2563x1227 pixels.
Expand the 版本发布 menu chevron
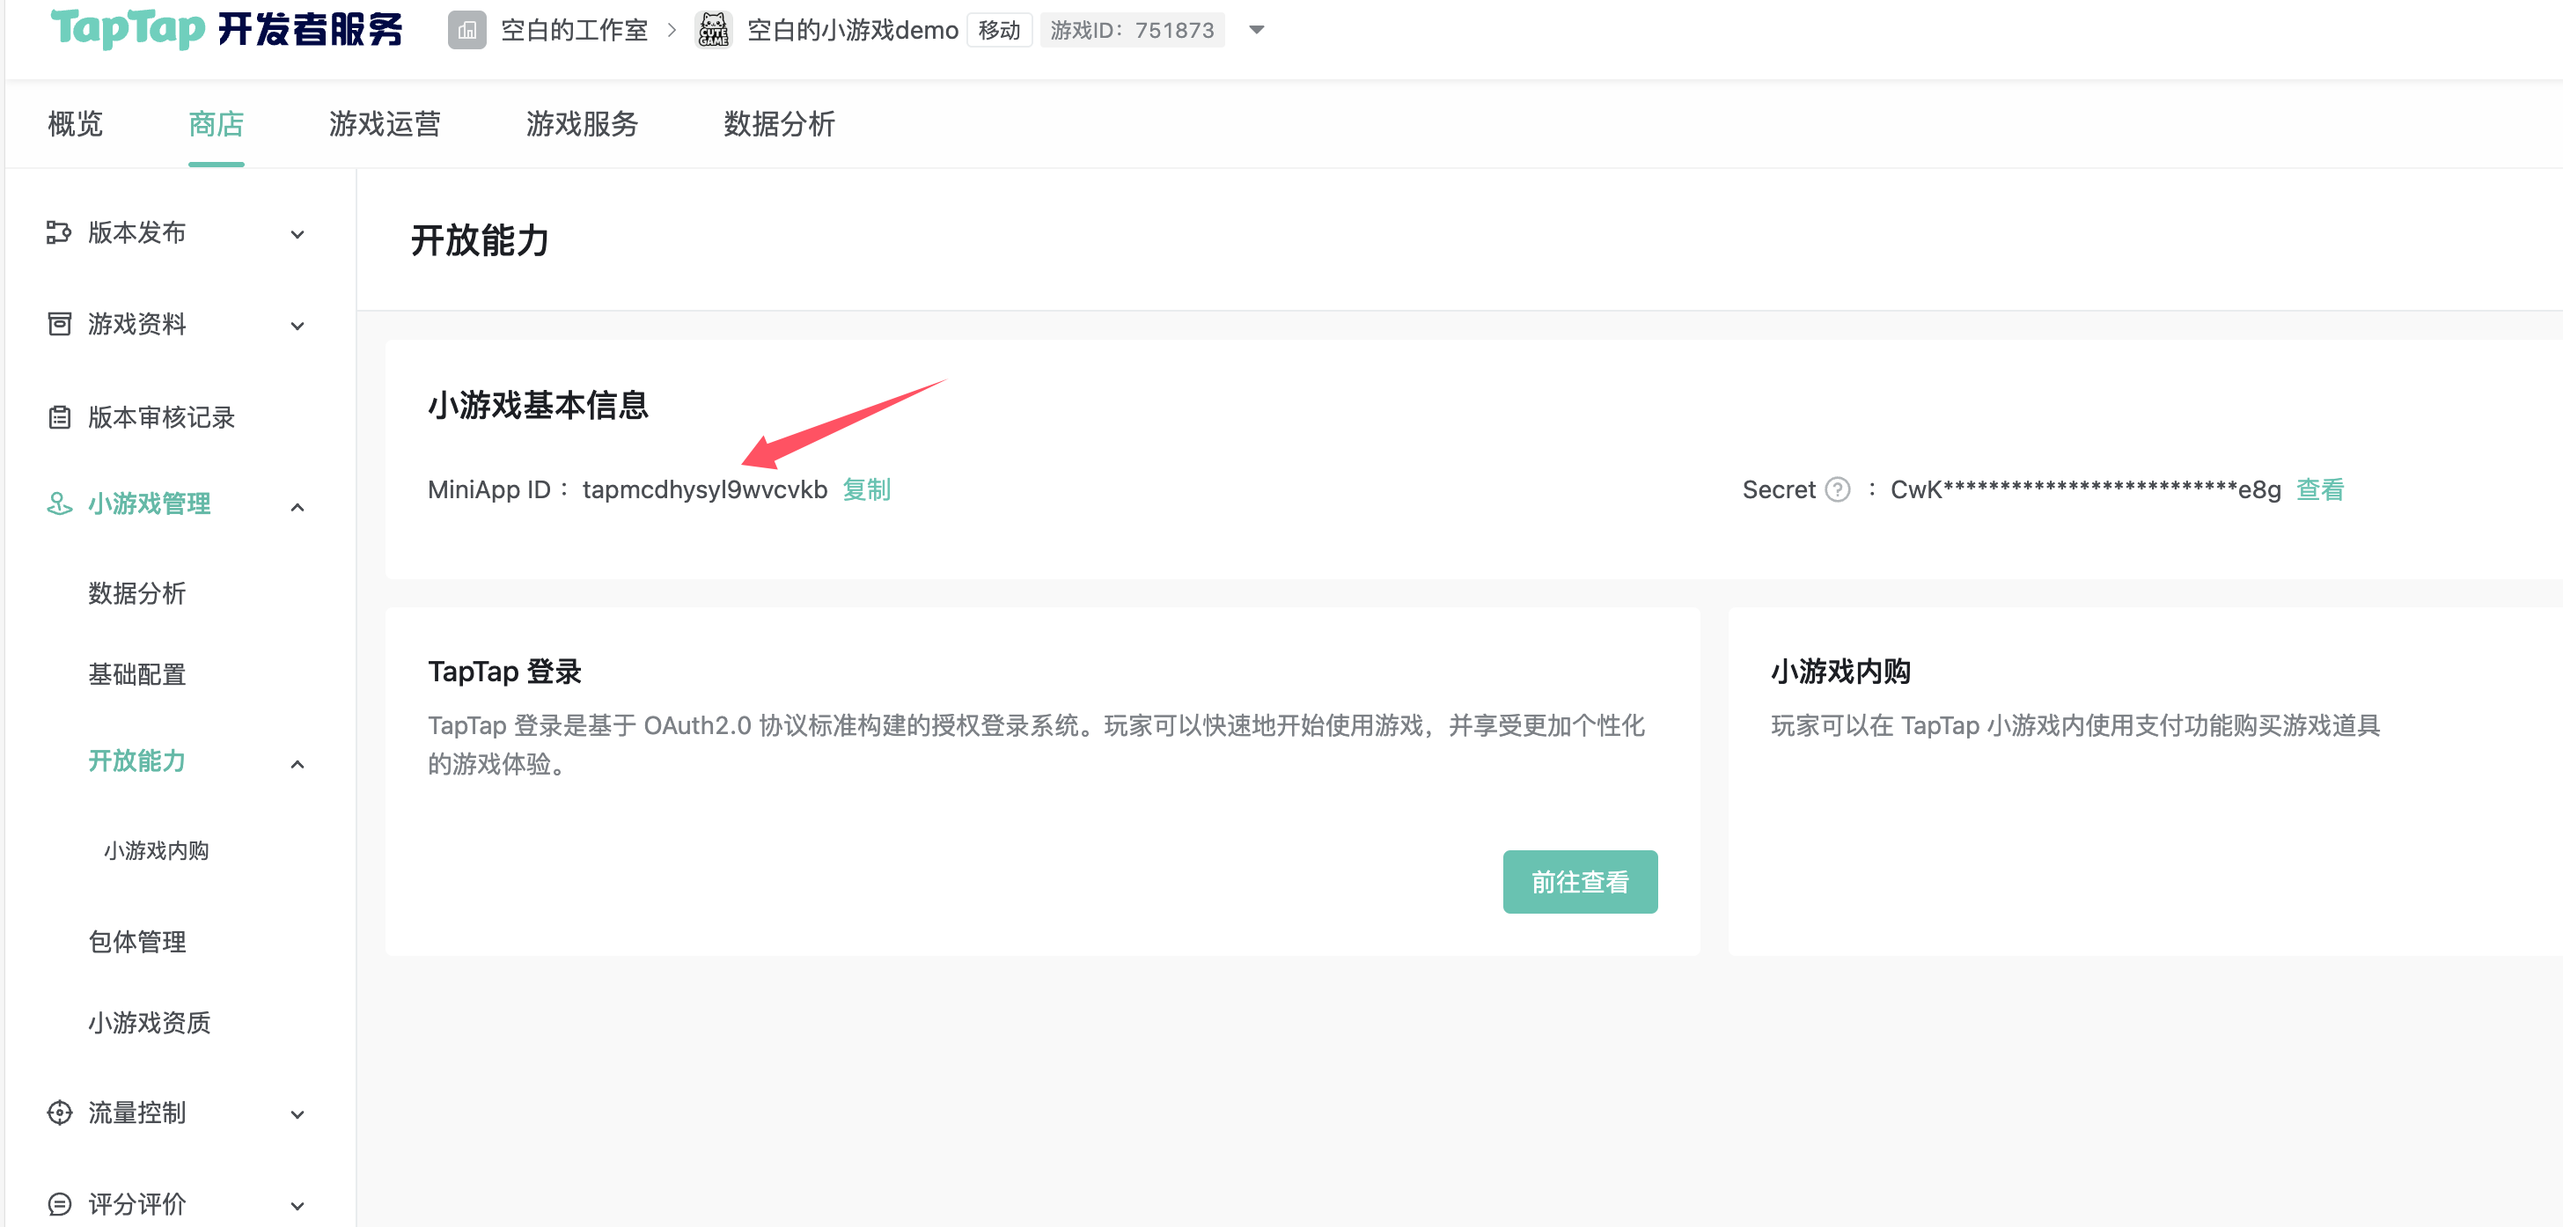point(297,235)
